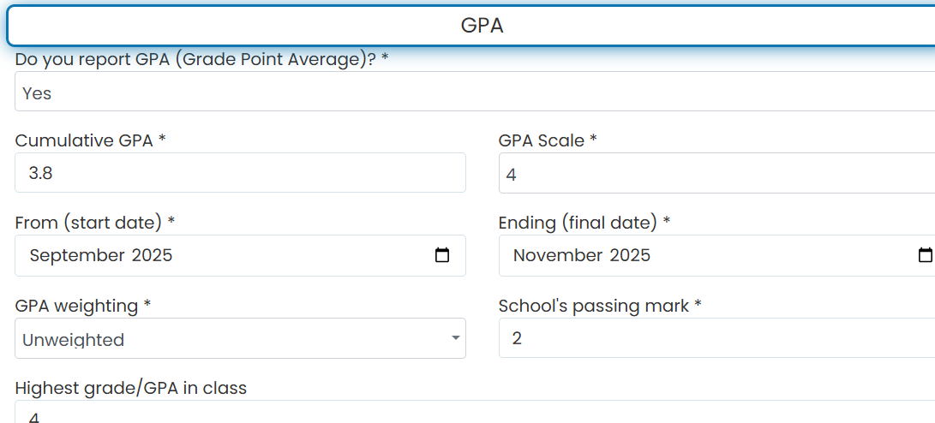The image size is (935, 423).
Task: Click the GPA weighting dropdown arrow
Action: [456, 338]
